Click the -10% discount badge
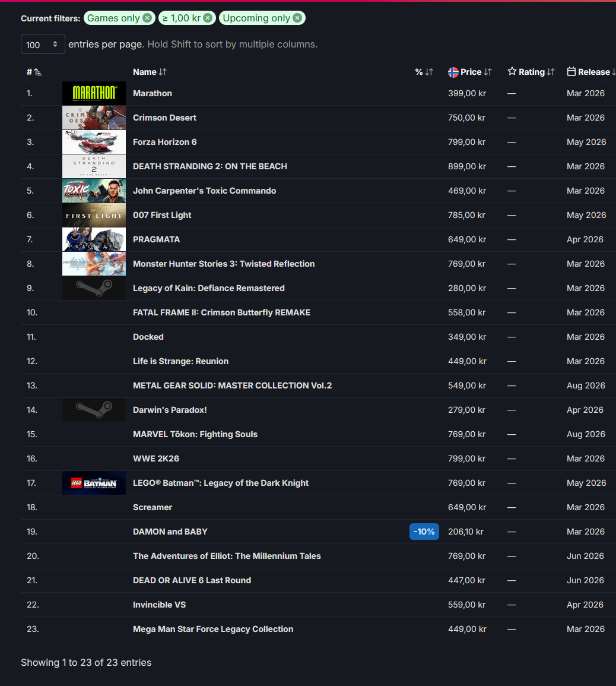Viewport: 616px width, 686px height. pyautogui.click(x=424, y=532)
